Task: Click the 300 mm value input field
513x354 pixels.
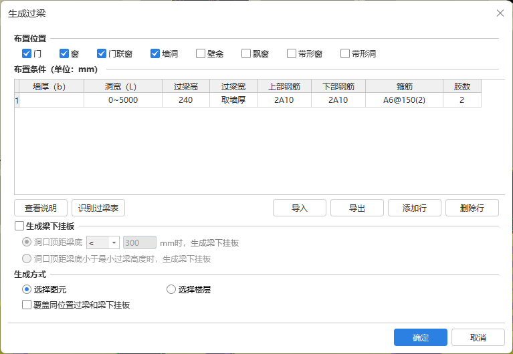Action: 140,242
